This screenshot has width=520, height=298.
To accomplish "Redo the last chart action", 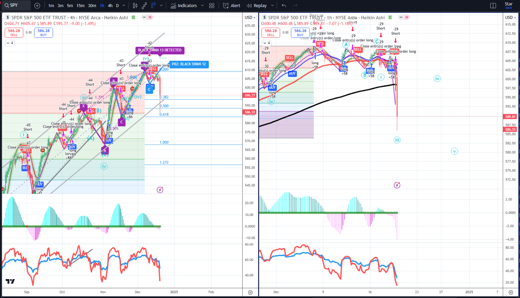I will (x=295, y=5).
